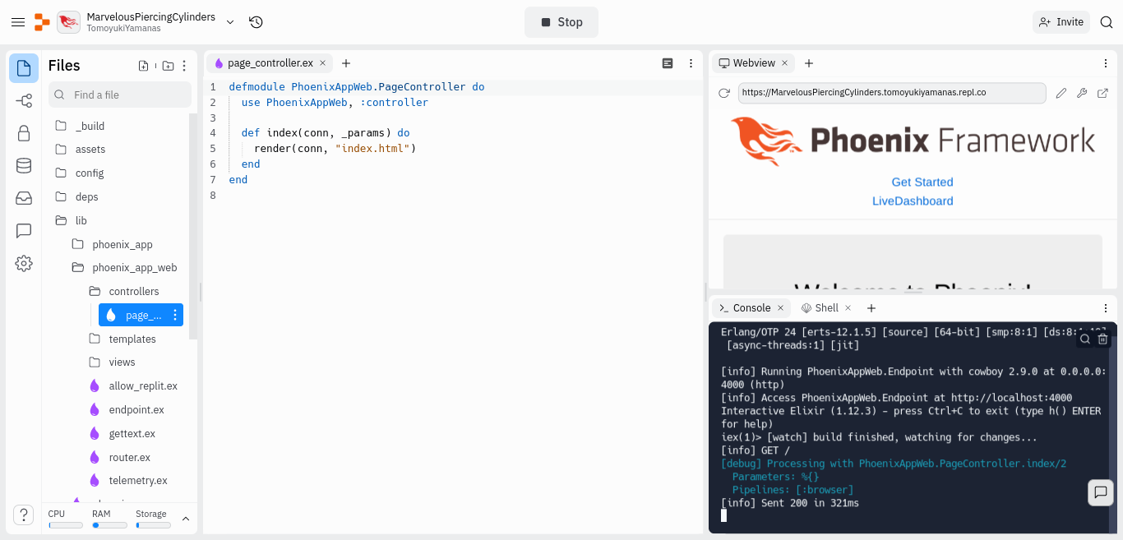
Task: Open the Database sidebar icon
Action: pos(24,166)
